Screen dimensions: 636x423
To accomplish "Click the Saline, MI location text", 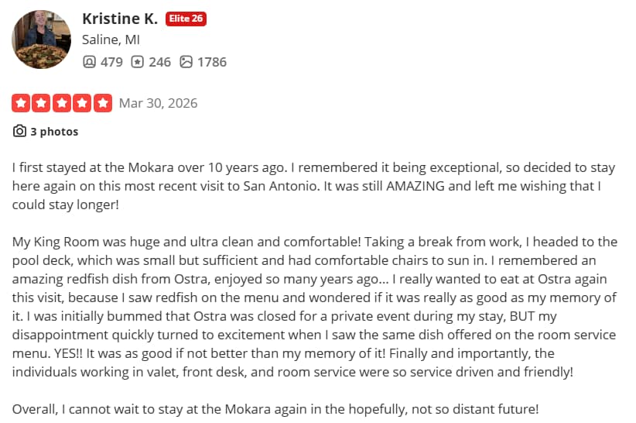I will [111, 40].
